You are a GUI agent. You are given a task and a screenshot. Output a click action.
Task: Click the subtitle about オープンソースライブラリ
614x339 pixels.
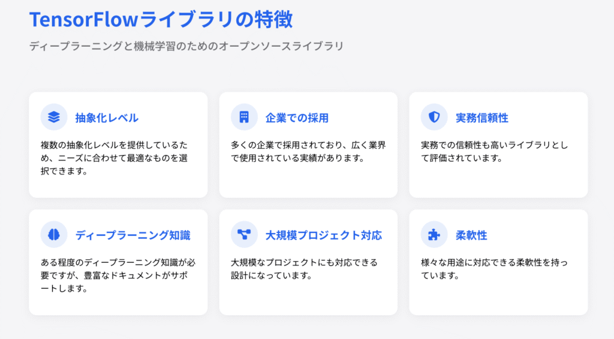point(186,46)
